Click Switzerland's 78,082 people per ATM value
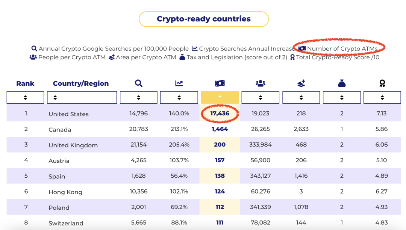This screenshot has width=406, height=230. pos(261,222)
